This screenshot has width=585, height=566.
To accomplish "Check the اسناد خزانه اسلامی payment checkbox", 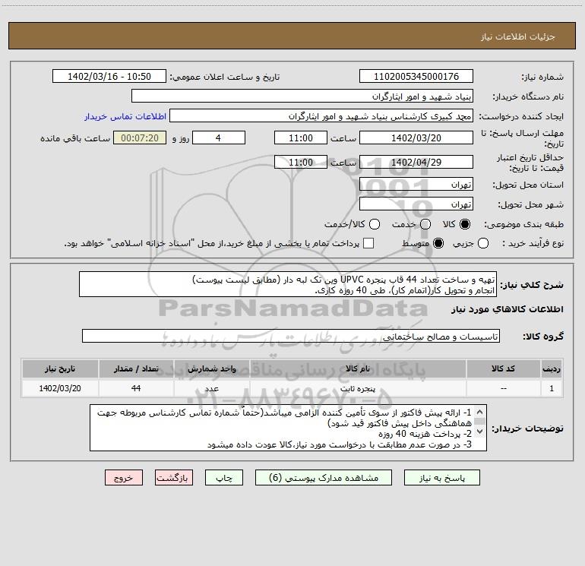I will [368, 243].
